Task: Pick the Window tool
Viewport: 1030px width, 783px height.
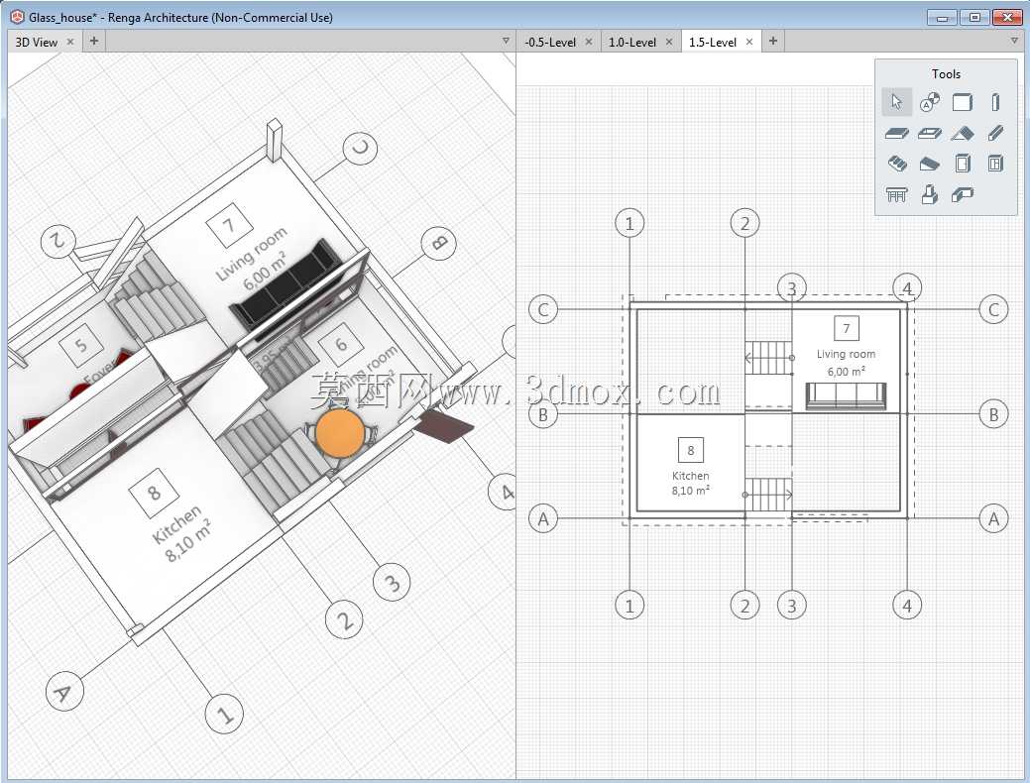Action: pos(995,164)
